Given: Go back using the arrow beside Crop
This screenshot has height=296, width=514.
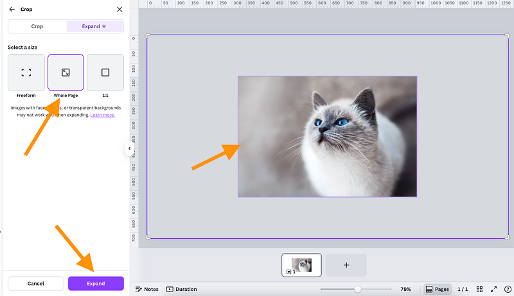Looking at the screenshot, I should click(x=12, y=9).
